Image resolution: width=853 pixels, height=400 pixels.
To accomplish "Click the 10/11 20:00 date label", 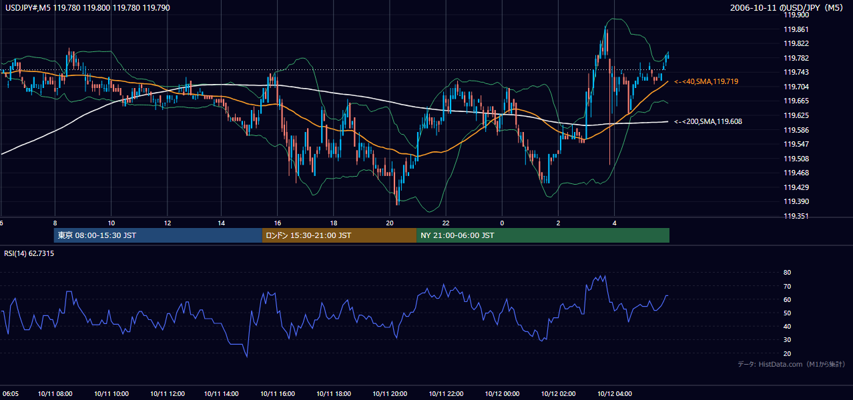I will point(390,394).
